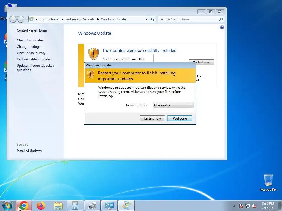This screenshot has height=211, width=282.
Task: Select the Recycle Bin desktop icon
Action: point(268,182)
